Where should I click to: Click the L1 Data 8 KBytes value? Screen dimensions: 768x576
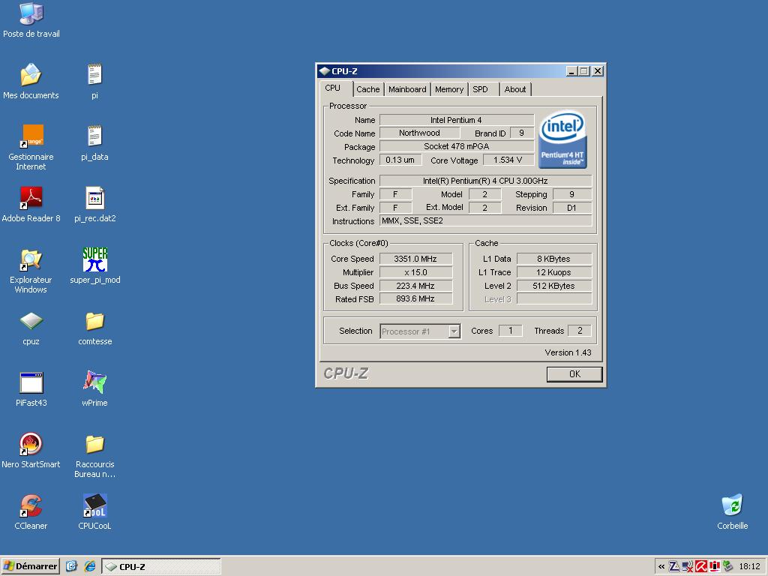(x=554, y=259)
